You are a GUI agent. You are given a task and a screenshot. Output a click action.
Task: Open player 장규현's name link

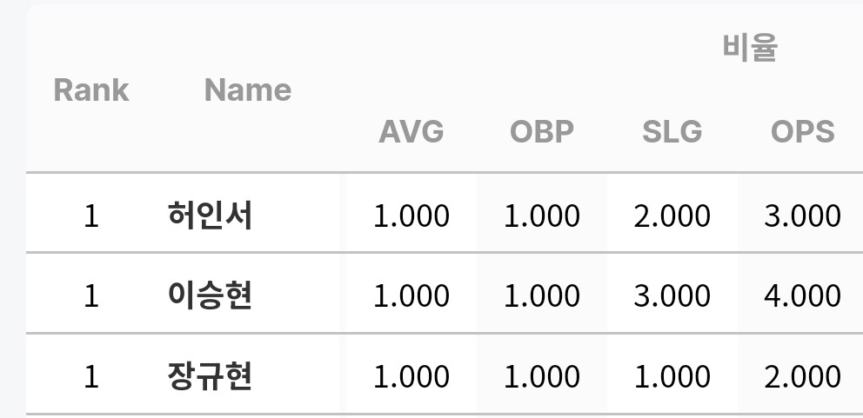[x=210, y=376]
